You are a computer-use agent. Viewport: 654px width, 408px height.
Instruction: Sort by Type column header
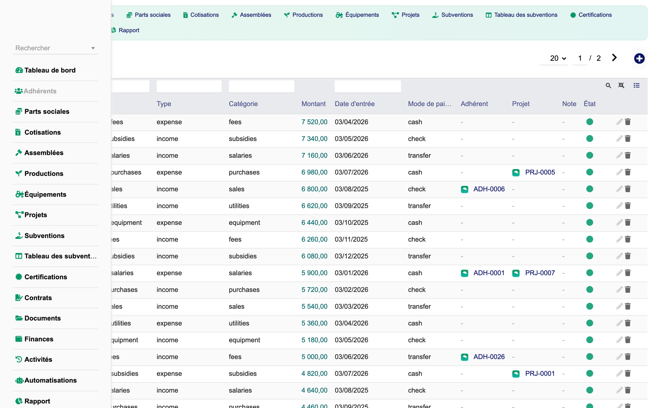164,104
